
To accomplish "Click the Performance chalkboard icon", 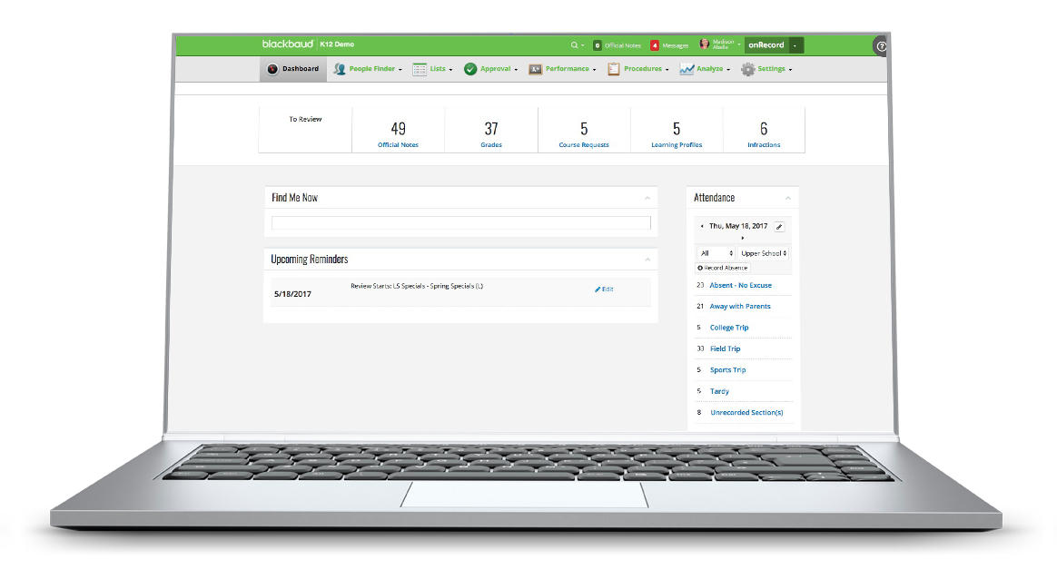I will tap(535, 68).
